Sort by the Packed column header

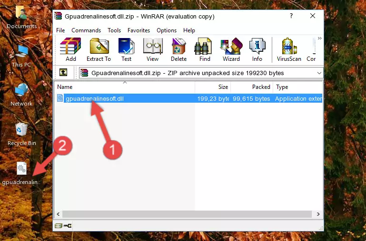(x=252, y=87)
